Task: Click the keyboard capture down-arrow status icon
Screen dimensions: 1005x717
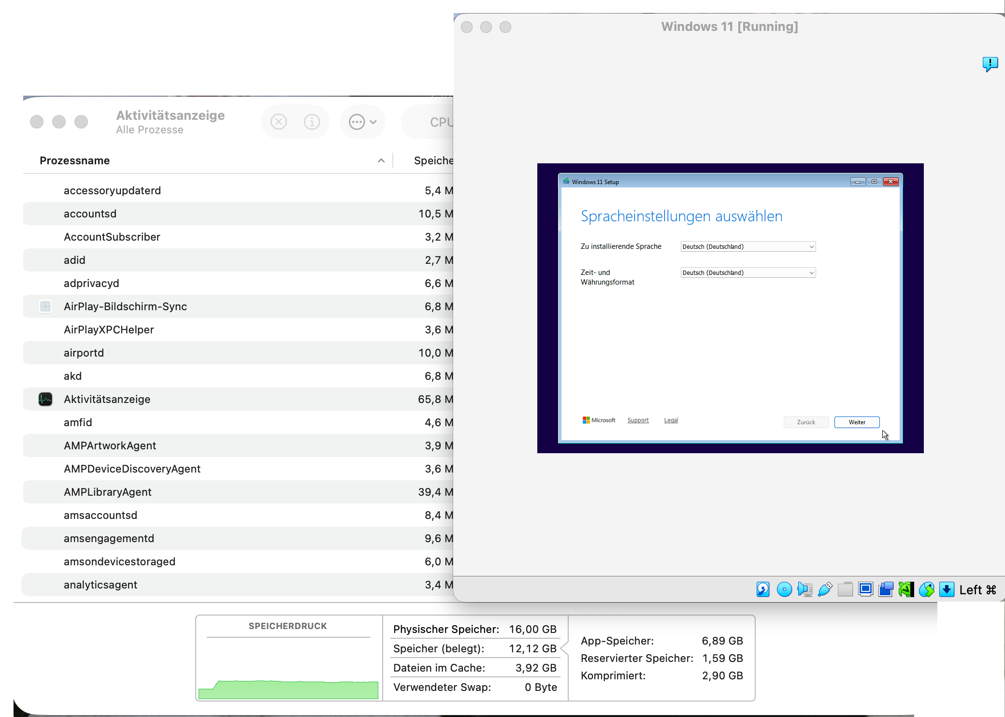Action: pyautogui.click(x=947, y=589)
